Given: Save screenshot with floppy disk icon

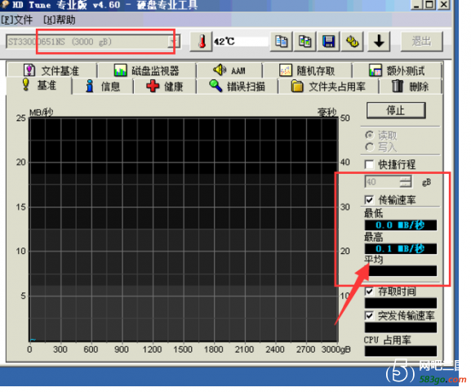Looking at the screenshot, I should coord(329,42).
